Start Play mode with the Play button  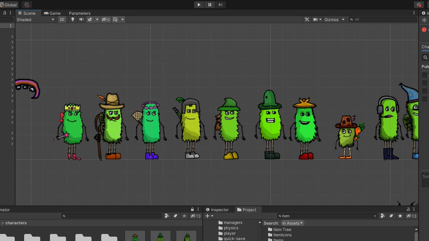coord(199,5)
